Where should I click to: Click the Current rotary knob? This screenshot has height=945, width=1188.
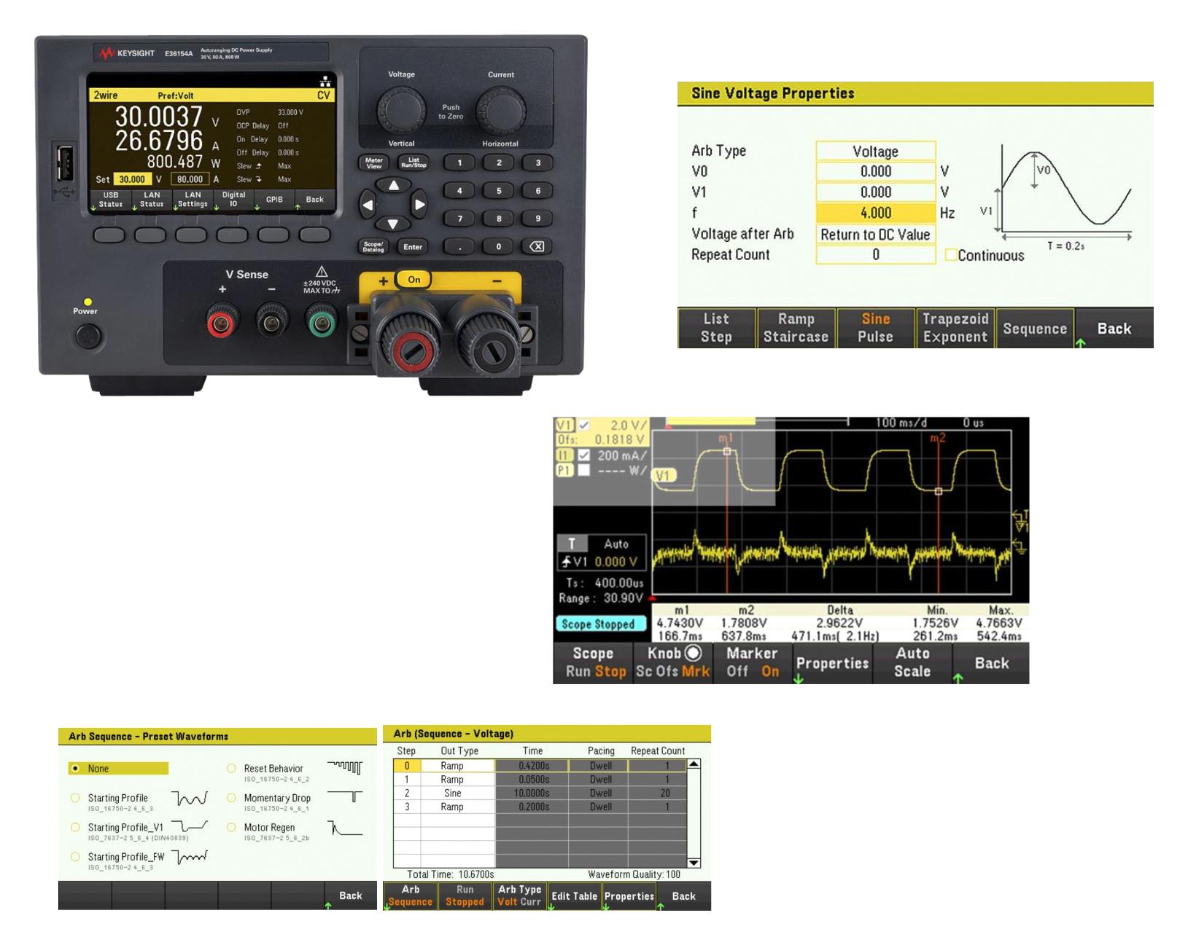(501, 111)
